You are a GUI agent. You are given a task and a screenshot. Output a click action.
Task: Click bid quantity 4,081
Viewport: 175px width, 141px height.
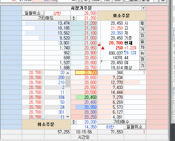click(111, 117)
